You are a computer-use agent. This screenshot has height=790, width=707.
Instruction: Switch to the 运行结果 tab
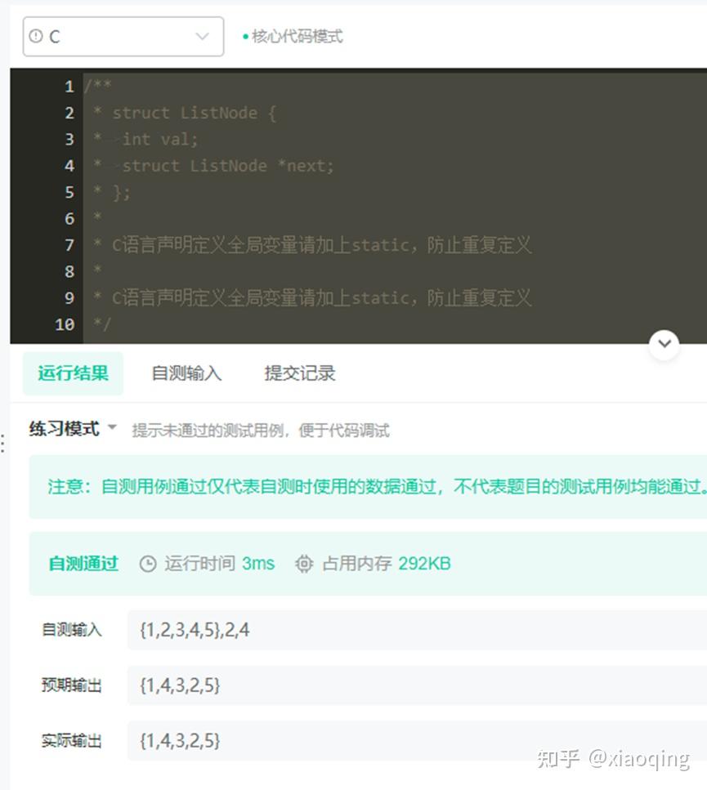pos(73,373)
